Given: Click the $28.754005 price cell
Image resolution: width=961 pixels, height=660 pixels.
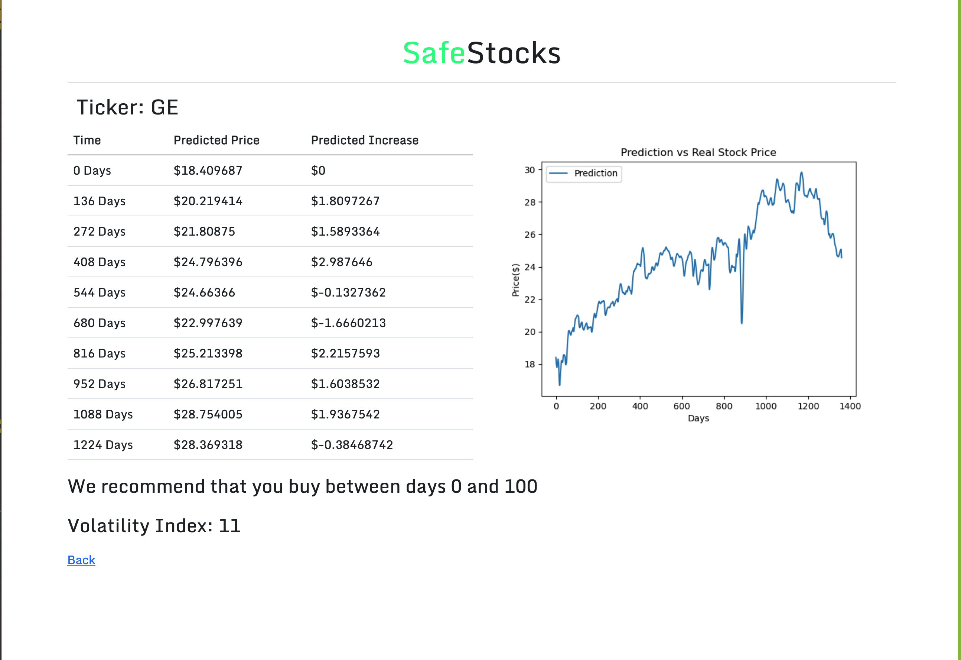Looking at the screenshot, I should [208, 414].
